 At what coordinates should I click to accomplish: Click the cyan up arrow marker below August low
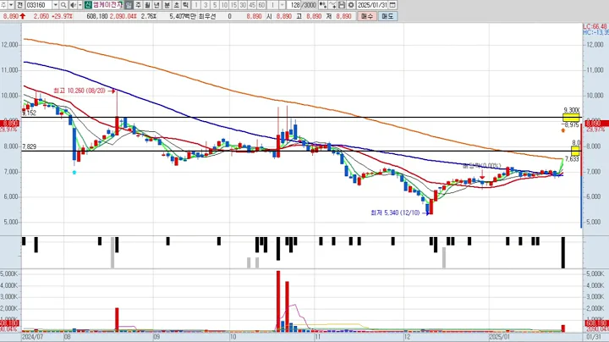click(74, 172)
